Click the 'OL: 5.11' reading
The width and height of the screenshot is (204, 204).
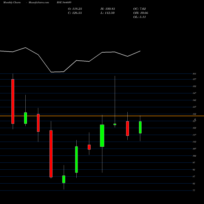pos(140,17)
